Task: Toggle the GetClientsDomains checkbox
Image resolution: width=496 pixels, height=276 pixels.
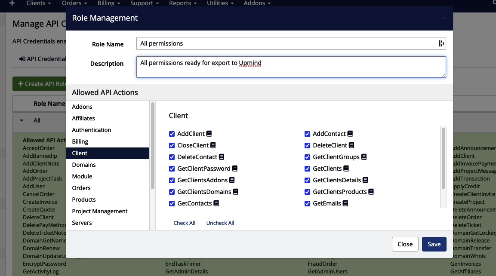Action: tap(172, 192)
